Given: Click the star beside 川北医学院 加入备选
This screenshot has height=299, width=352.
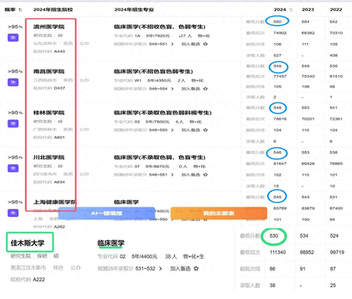Looking at the screenshot, I should tap(205, 175).
